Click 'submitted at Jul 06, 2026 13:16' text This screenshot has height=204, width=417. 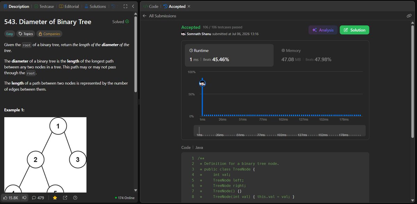[235, 34]
